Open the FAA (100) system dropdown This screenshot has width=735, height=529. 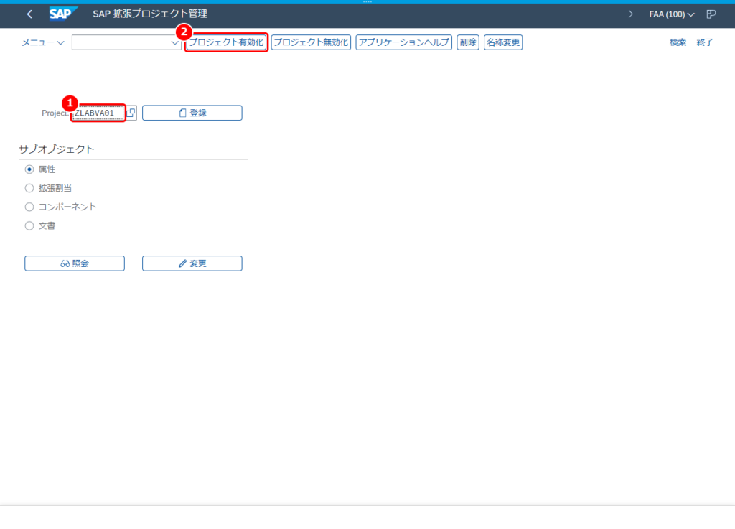[671, 14]
